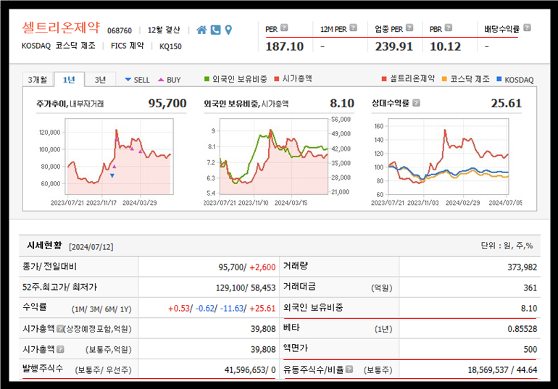Screen dimensions: 558x389
Task: Click the 셀트리온제약 company name heading
Action: (61, 28)
